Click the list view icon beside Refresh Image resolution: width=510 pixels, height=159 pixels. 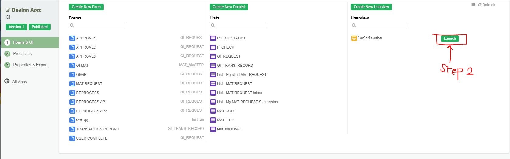pos(473,5)
